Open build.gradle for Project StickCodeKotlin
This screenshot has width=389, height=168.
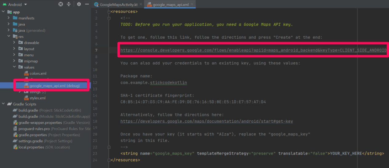point(50,110)
